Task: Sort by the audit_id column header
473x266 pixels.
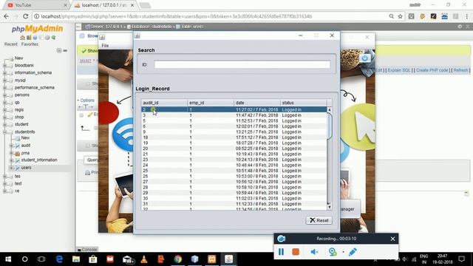Action: pyautogui.click(x=164, y=103)
